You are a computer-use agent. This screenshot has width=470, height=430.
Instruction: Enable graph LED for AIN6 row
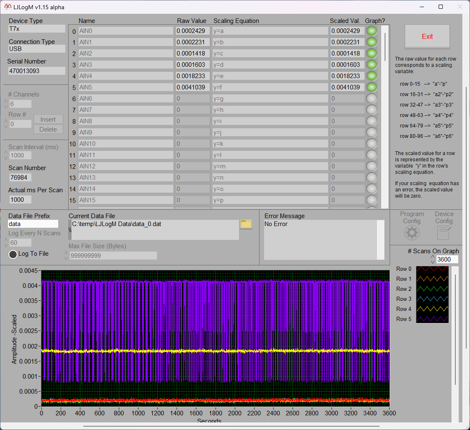pos(372,99)
